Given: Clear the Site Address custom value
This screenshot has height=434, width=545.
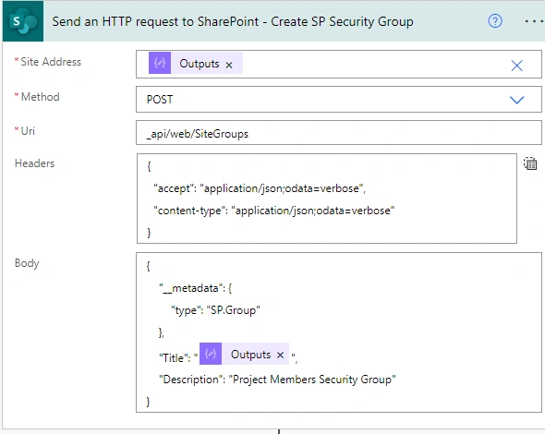Looking at the screenshot, I should click(x=517, y=66).
